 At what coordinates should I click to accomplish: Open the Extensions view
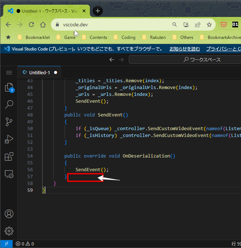pos(9,156)
